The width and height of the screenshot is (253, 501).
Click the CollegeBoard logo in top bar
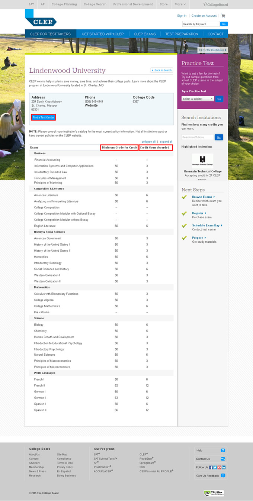(x=216, y=4)
